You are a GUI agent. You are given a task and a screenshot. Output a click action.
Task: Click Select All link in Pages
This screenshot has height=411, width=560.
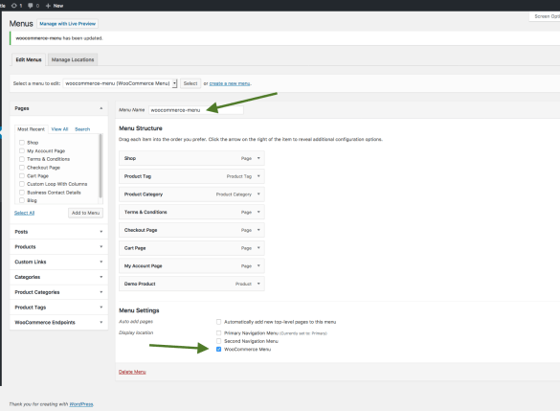(x=24, y=213)
